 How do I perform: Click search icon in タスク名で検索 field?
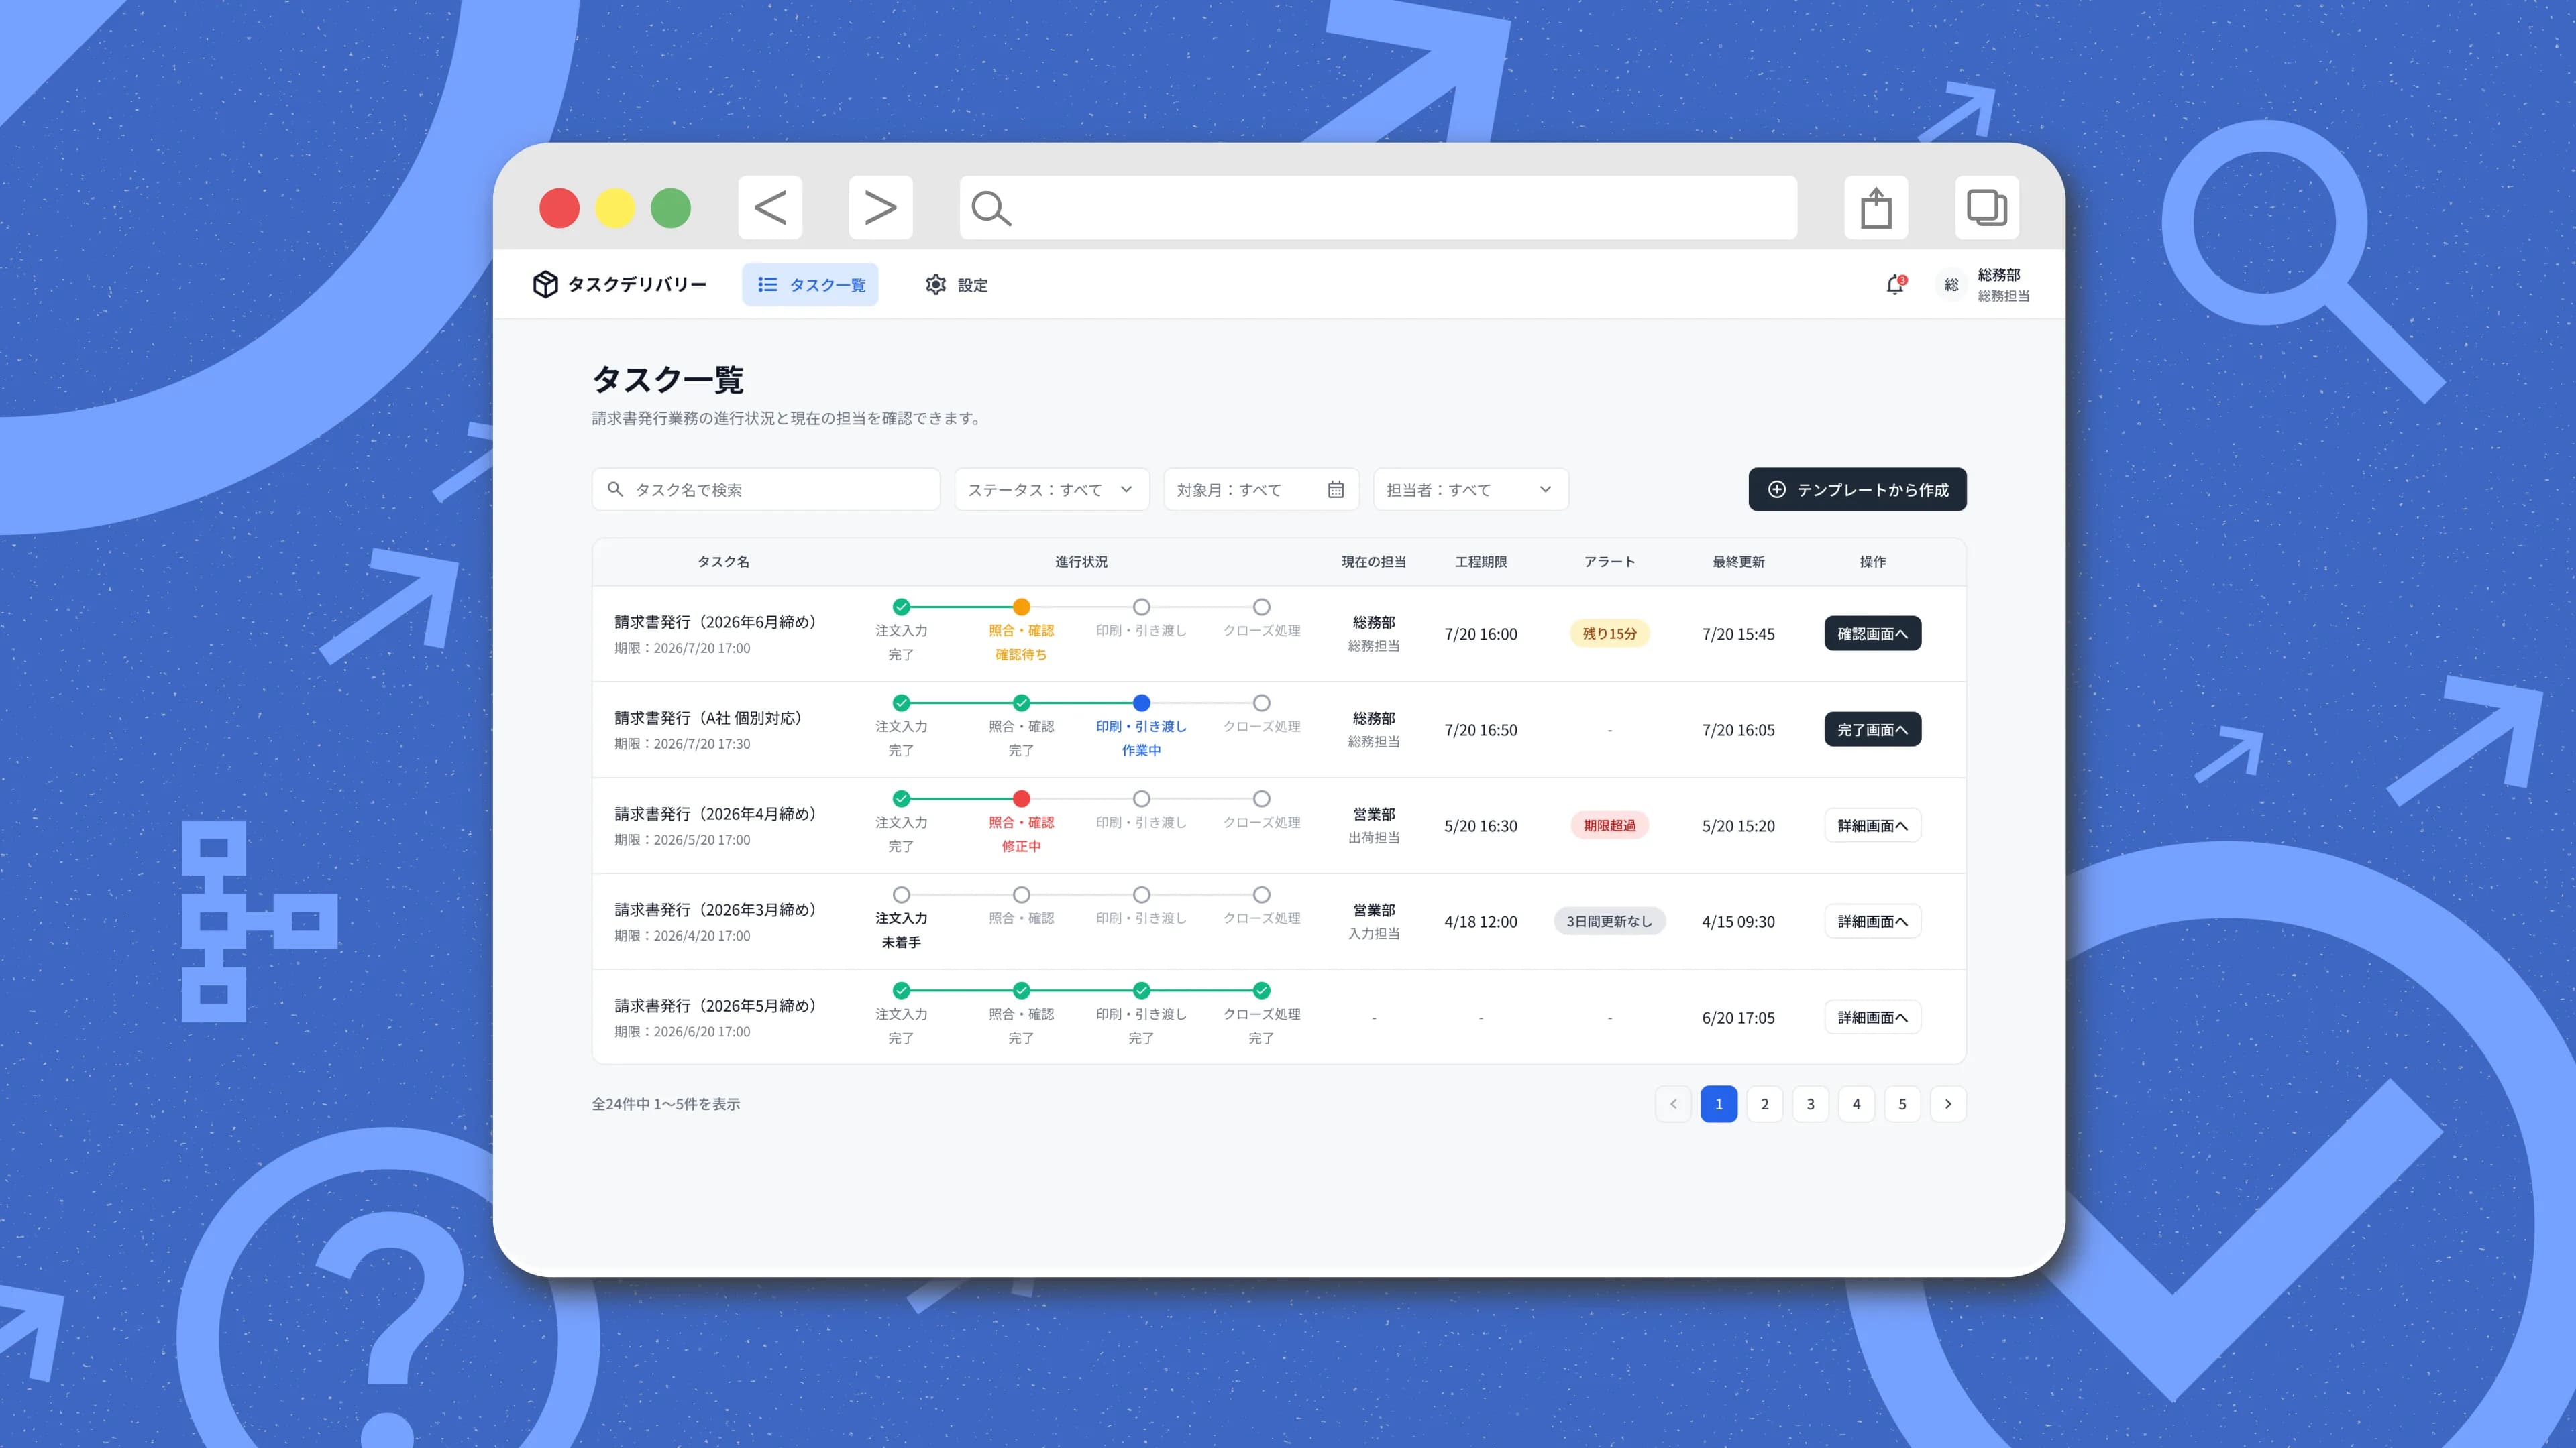tap(615, 489)
